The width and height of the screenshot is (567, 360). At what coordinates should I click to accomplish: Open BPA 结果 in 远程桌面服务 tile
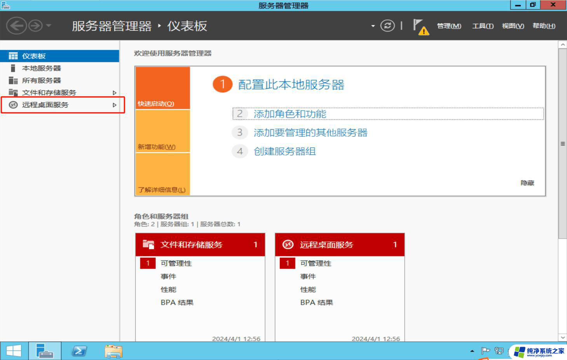(316, 302)
